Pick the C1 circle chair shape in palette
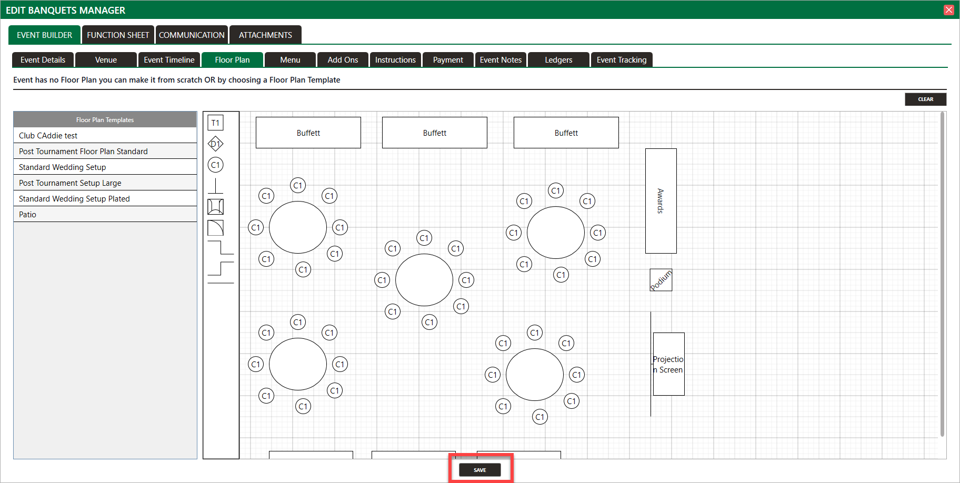 (x=215, y=165)
